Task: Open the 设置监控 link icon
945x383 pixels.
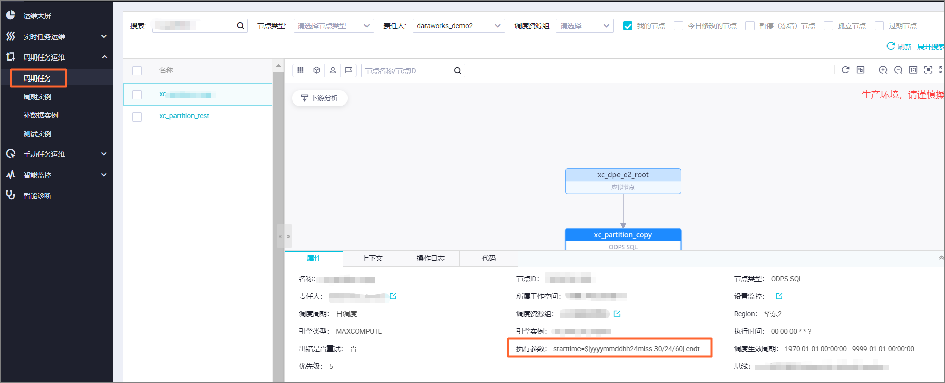Action: tap(779, 296)
